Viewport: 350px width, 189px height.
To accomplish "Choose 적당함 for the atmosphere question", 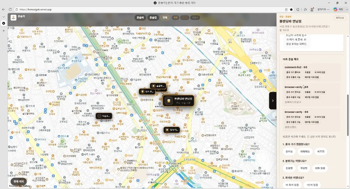I will click(304, 168).
